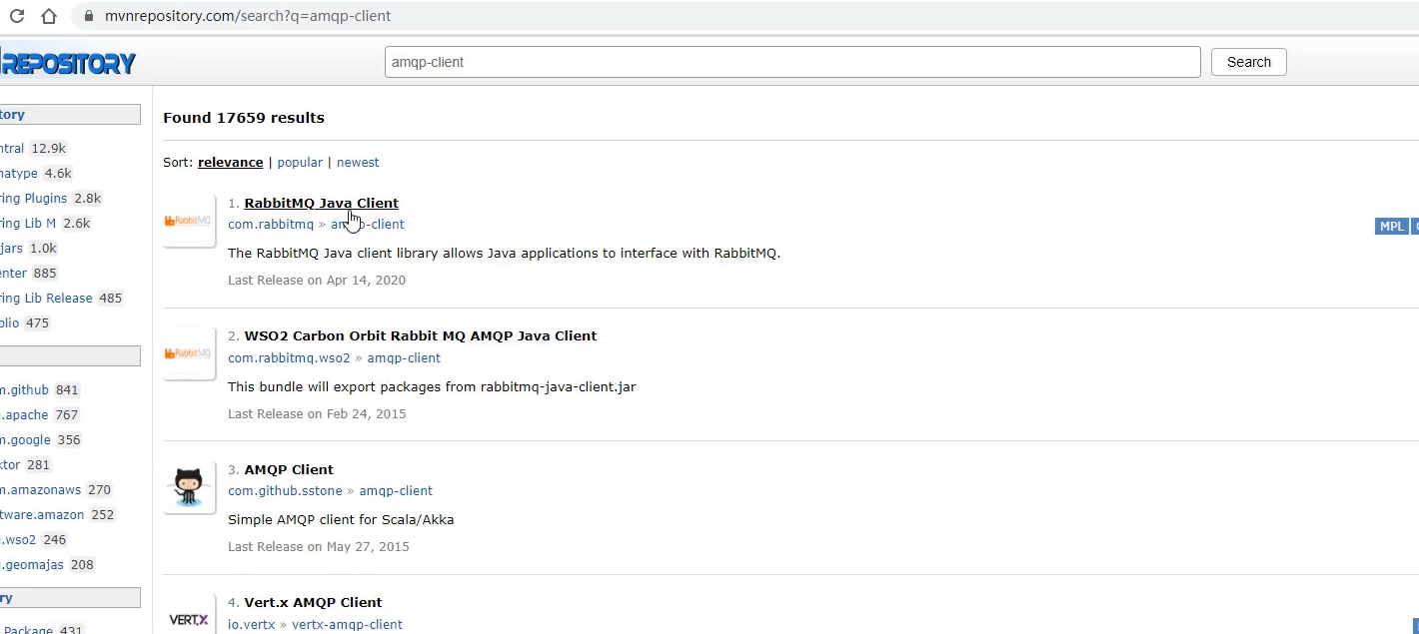Viewport: 1419px width, 634px height.
Task: Select the relevance sort option
Action: 230,163
